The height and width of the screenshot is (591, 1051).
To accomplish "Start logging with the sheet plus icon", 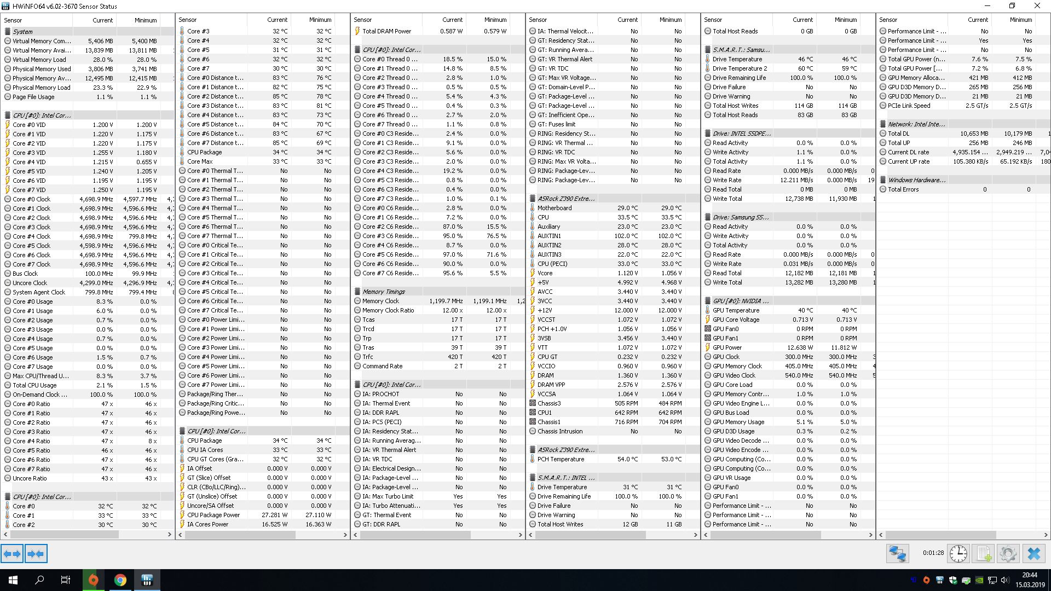I will click(983, 554).
